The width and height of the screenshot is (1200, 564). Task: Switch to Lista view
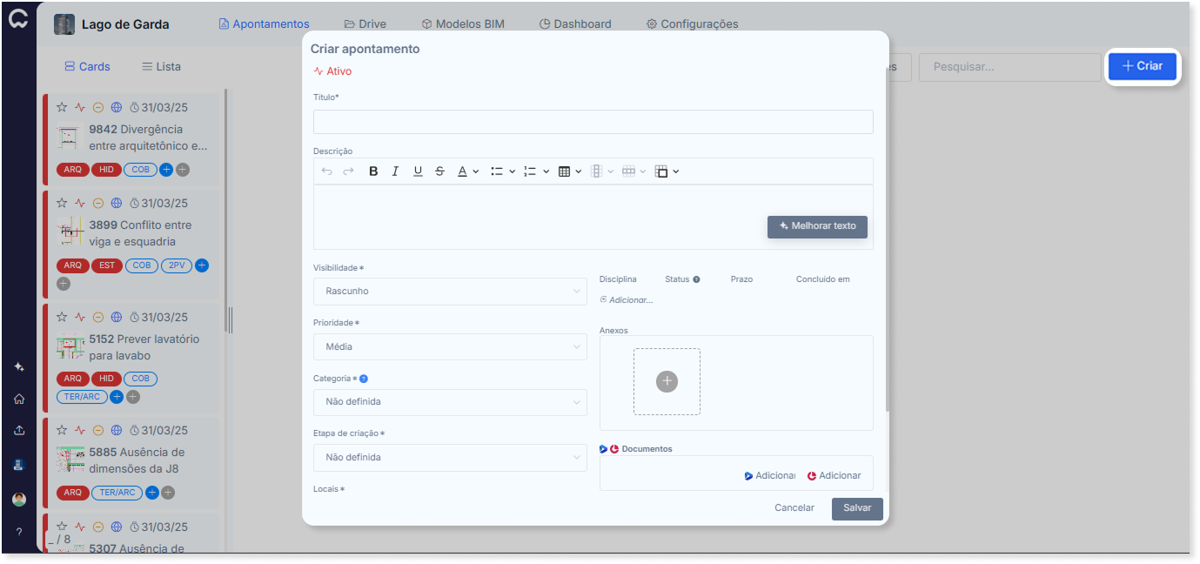pos(161,66)
